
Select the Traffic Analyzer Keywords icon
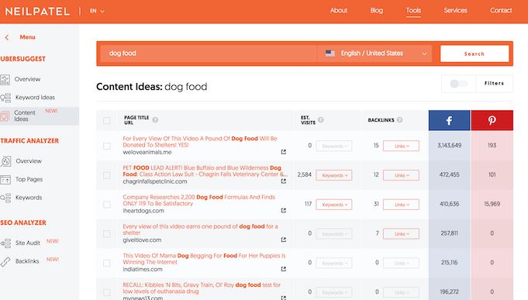[5, 198]
